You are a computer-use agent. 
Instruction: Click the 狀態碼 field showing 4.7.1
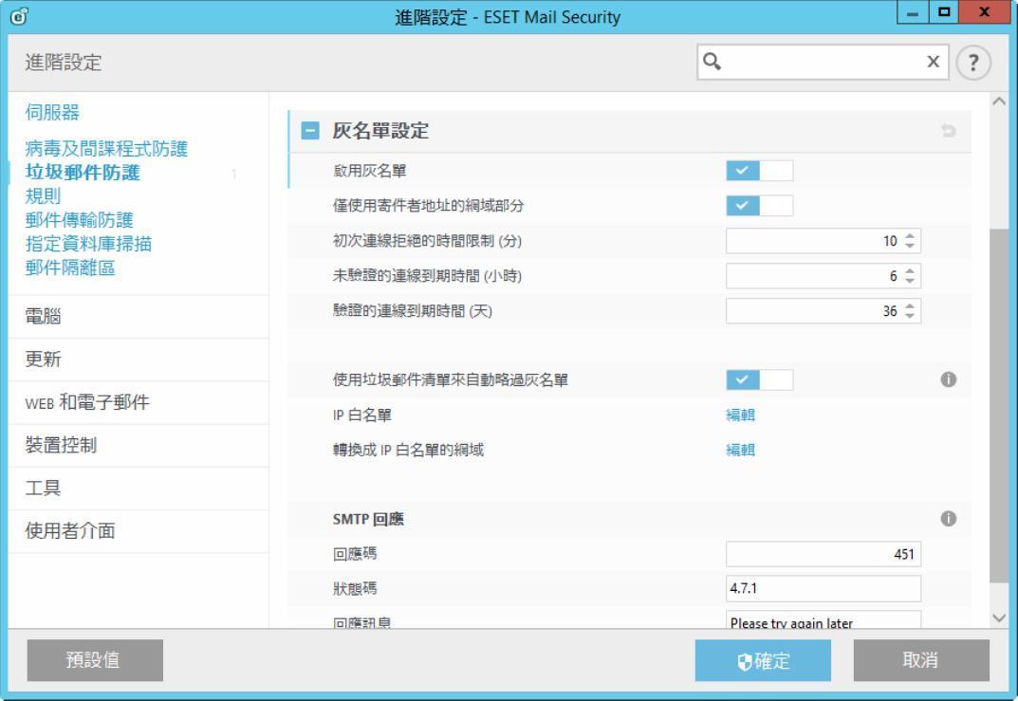tap(824, 589)
